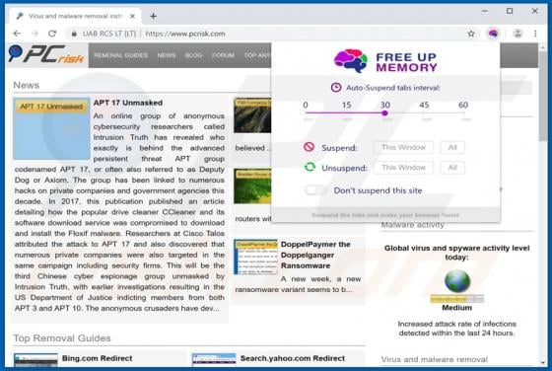552x371 pixels.
Task: Click Virus and malware removal heading
Action: [434, 359]
